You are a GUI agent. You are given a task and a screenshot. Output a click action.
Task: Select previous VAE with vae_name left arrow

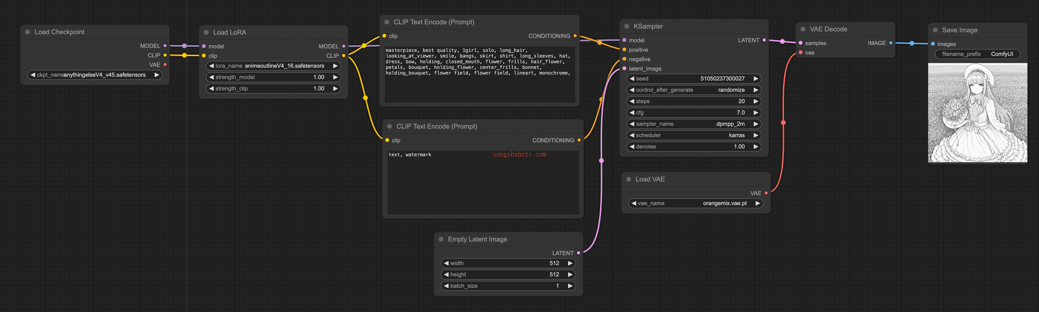tap(634, 203)
